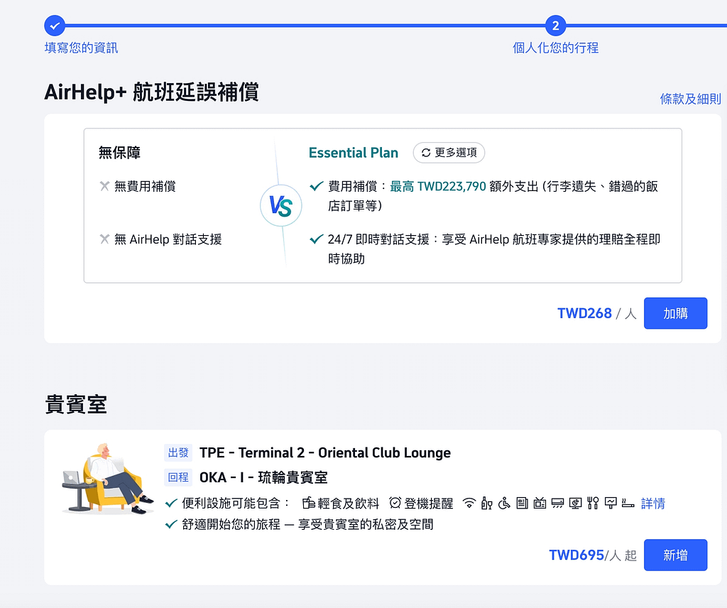Click the 輕食及飲料 label
This screenshot has height=608, width=727.
click(349, 503)
